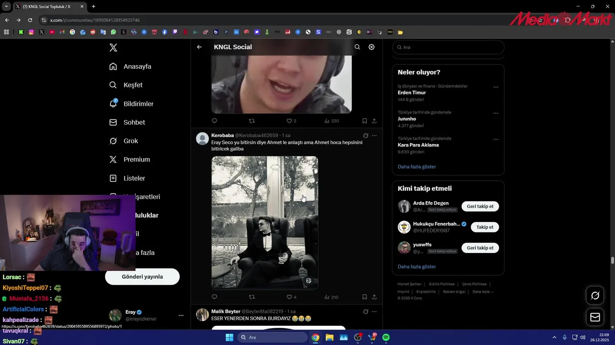This screenshot has width=615, height=345.
Task: Open the Juninho trending topic
Action: (x=407, y=119)
